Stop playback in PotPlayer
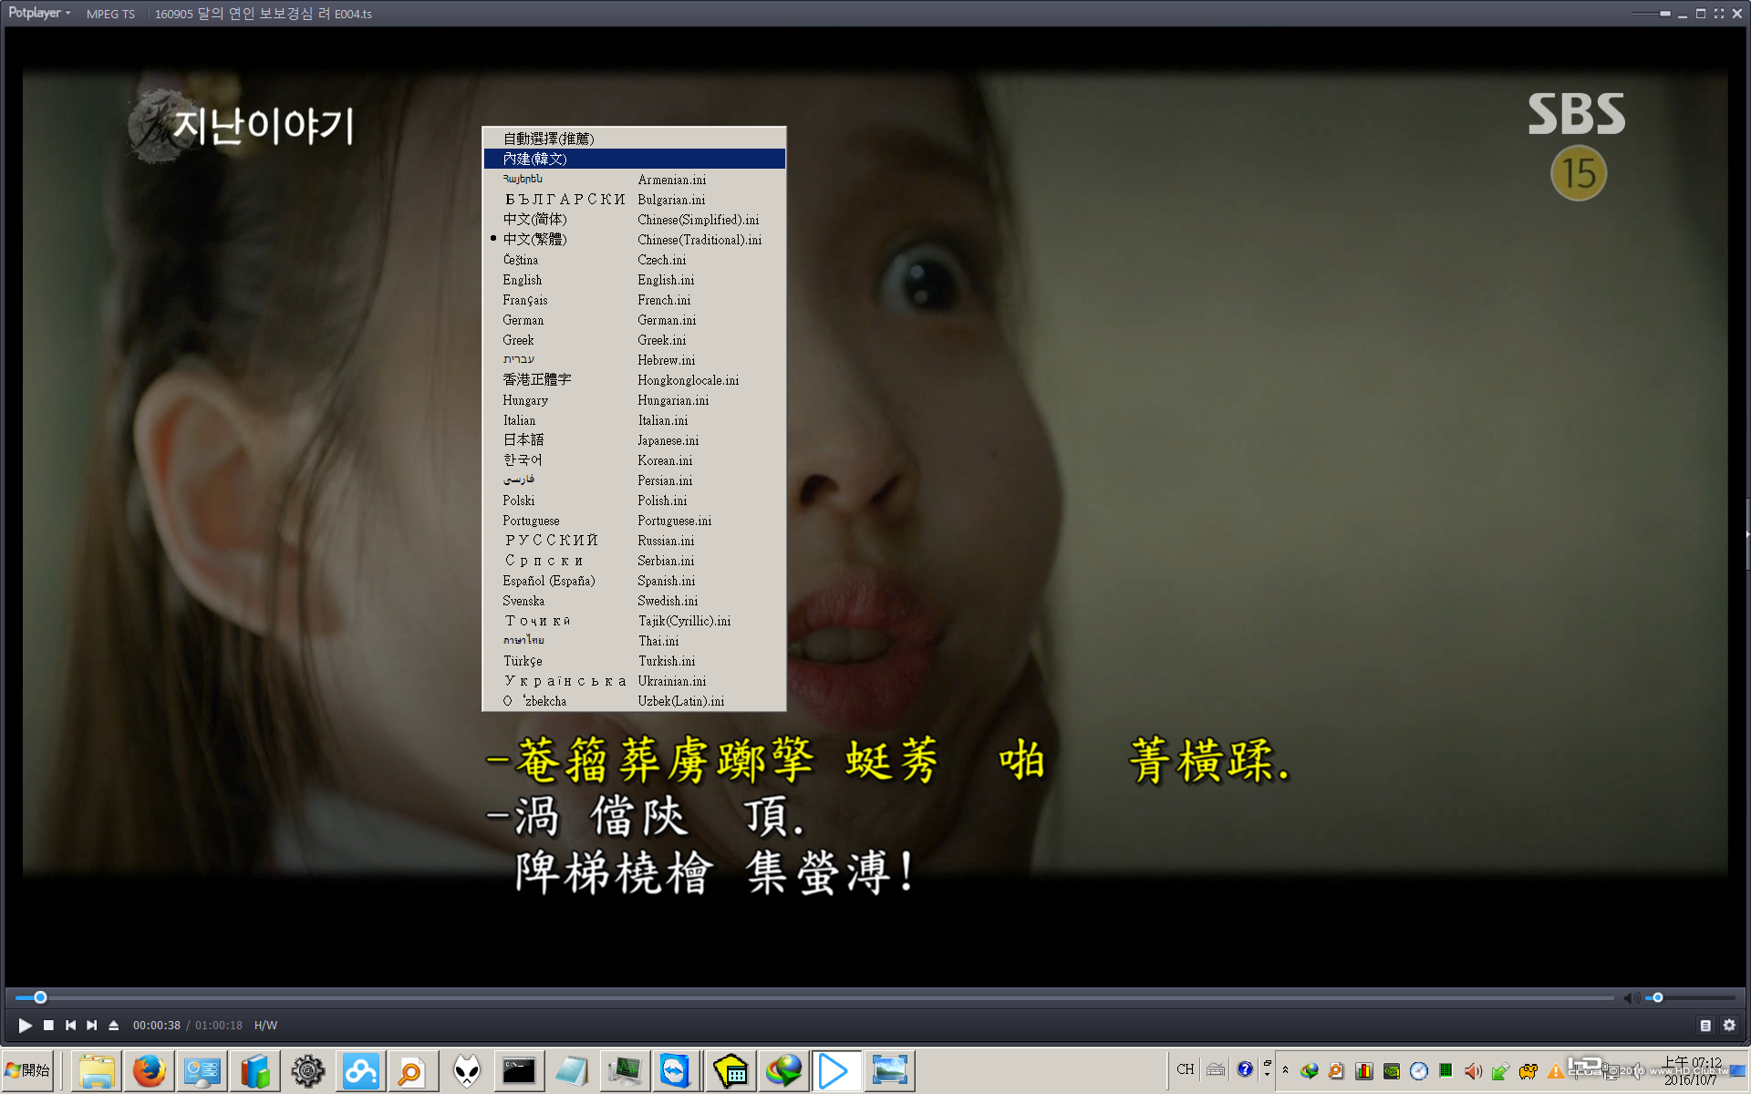 [47, 1025]
